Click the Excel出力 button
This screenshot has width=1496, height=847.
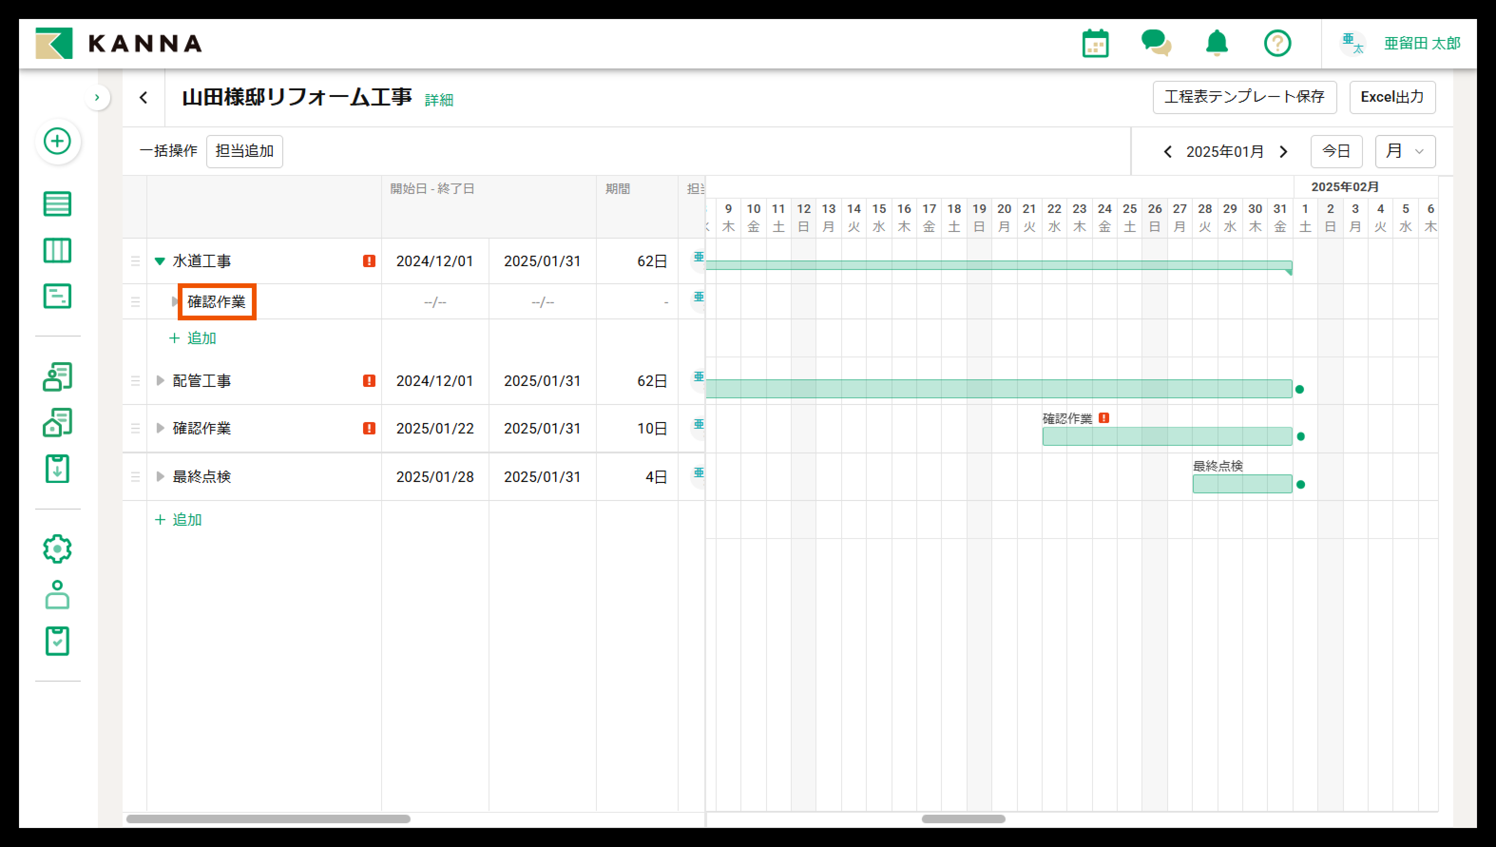point(1392,97)
